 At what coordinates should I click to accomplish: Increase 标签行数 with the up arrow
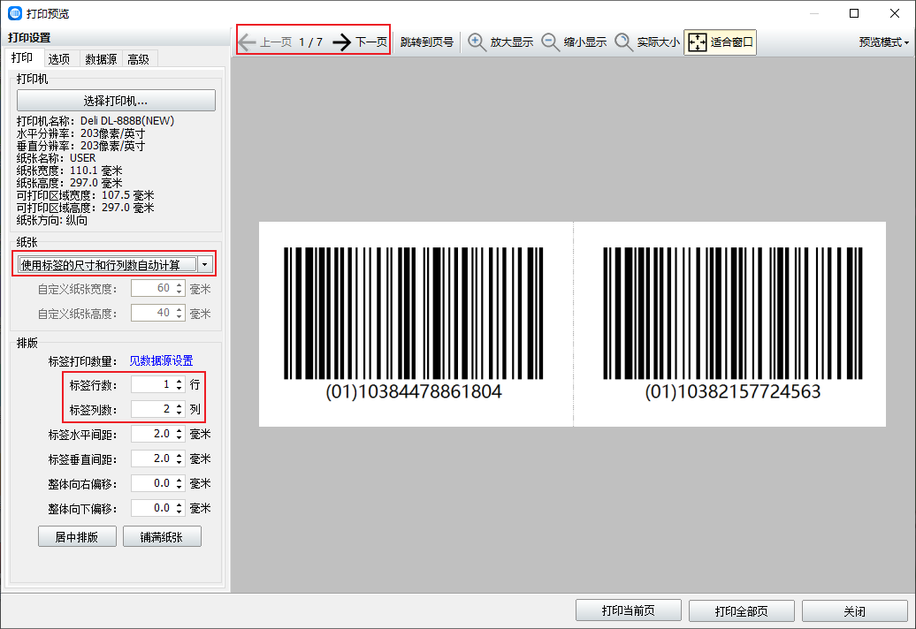coord(179,381)
